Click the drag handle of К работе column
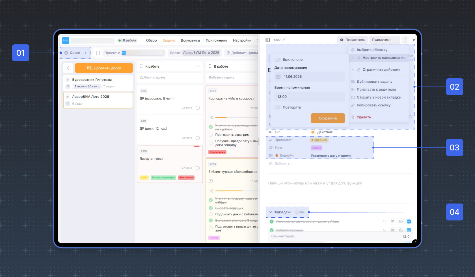Screen dimensions: 475x277 (141, 66)
